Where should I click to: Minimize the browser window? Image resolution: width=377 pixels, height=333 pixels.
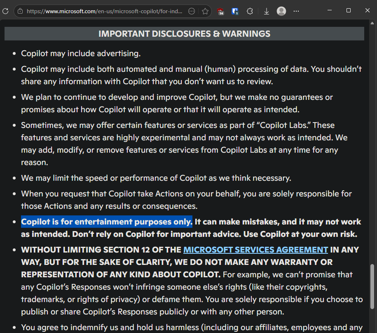[x=330, y=10]
